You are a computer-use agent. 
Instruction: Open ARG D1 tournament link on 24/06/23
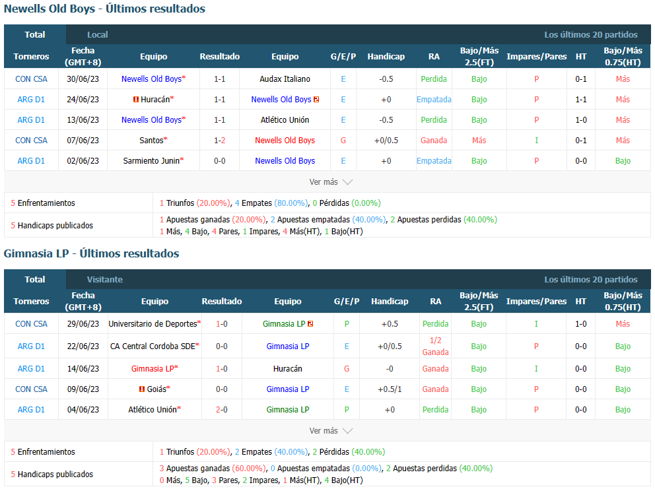point(31,100)
